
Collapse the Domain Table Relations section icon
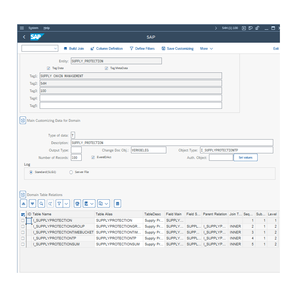pos(23,195)
